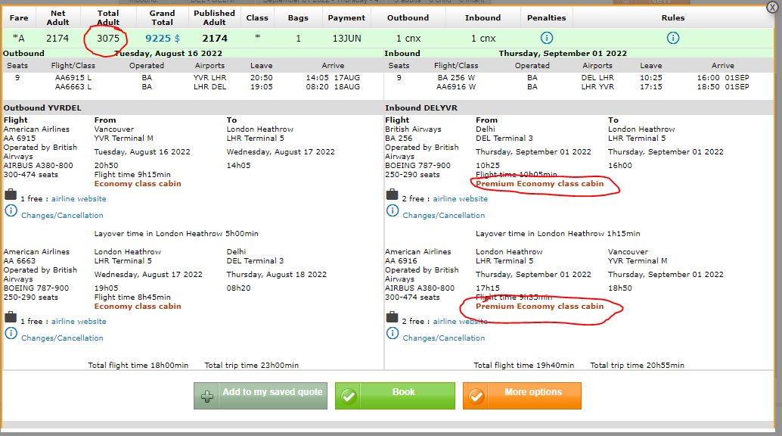Close the fare details dialog with X
The width and height of the screenshot is (782, 436).
771,7
